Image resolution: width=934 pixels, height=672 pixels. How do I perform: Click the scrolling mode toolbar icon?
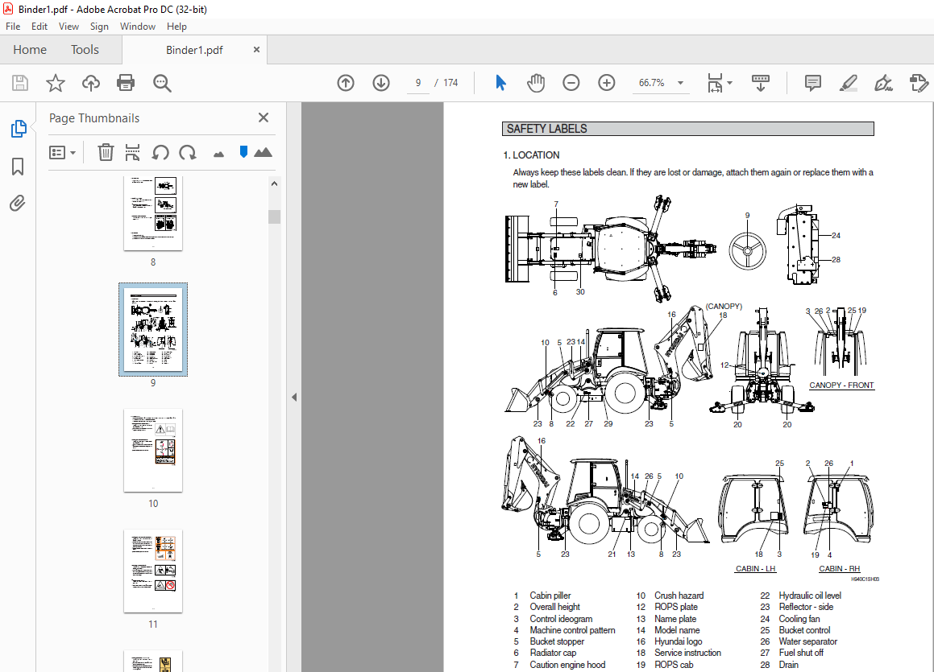tap(761, 83)
